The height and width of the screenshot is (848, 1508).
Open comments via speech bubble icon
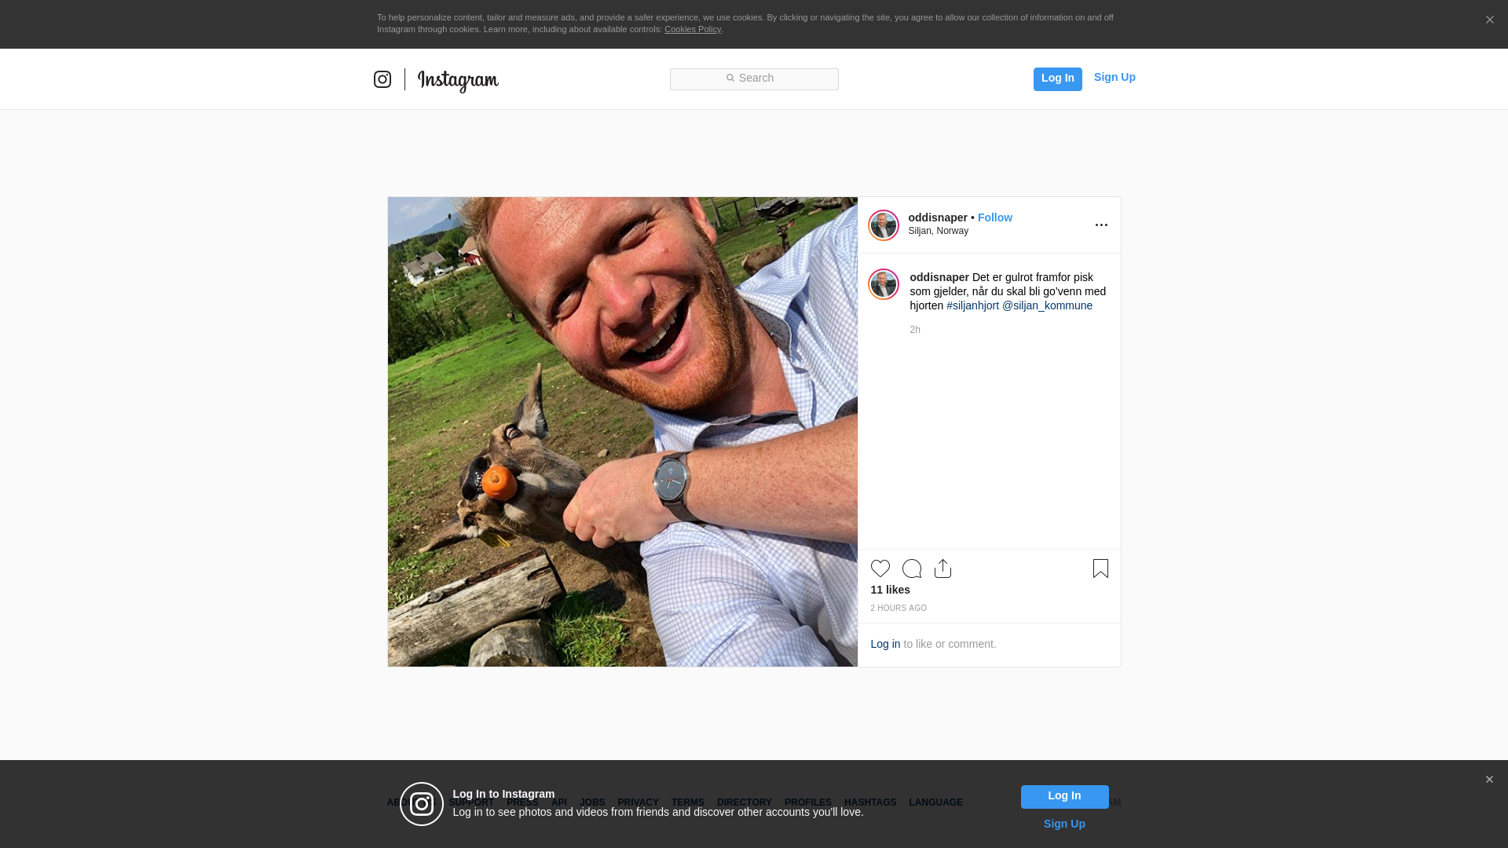912,568
